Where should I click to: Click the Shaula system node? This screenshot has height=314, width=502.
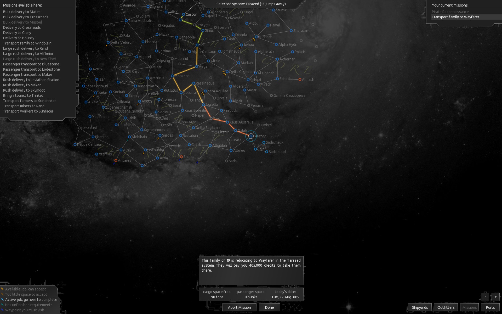181,157
